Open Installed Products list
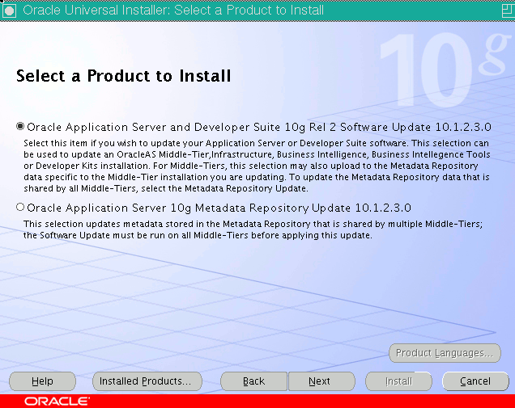This screenshot has width=515, height=408. point(147,381)
